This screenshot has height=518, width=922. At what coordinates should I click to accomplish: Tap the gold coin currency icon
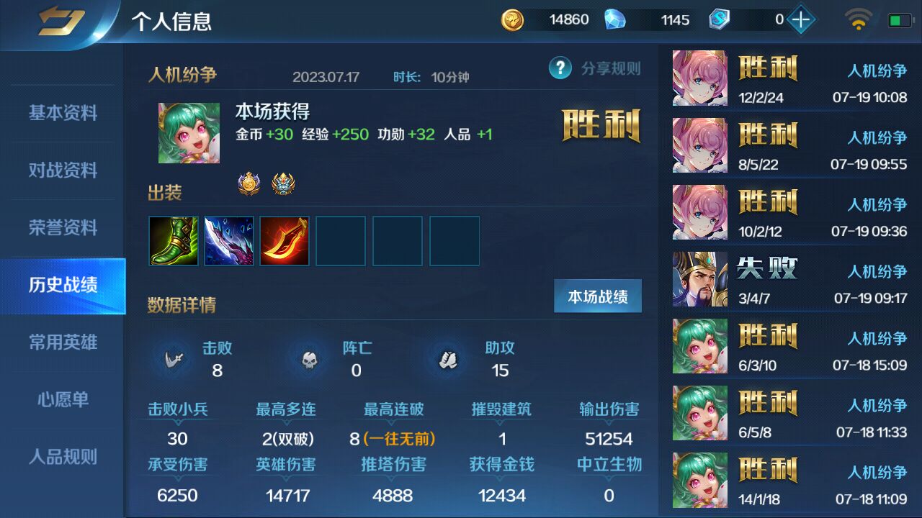(x=513, y=19)
